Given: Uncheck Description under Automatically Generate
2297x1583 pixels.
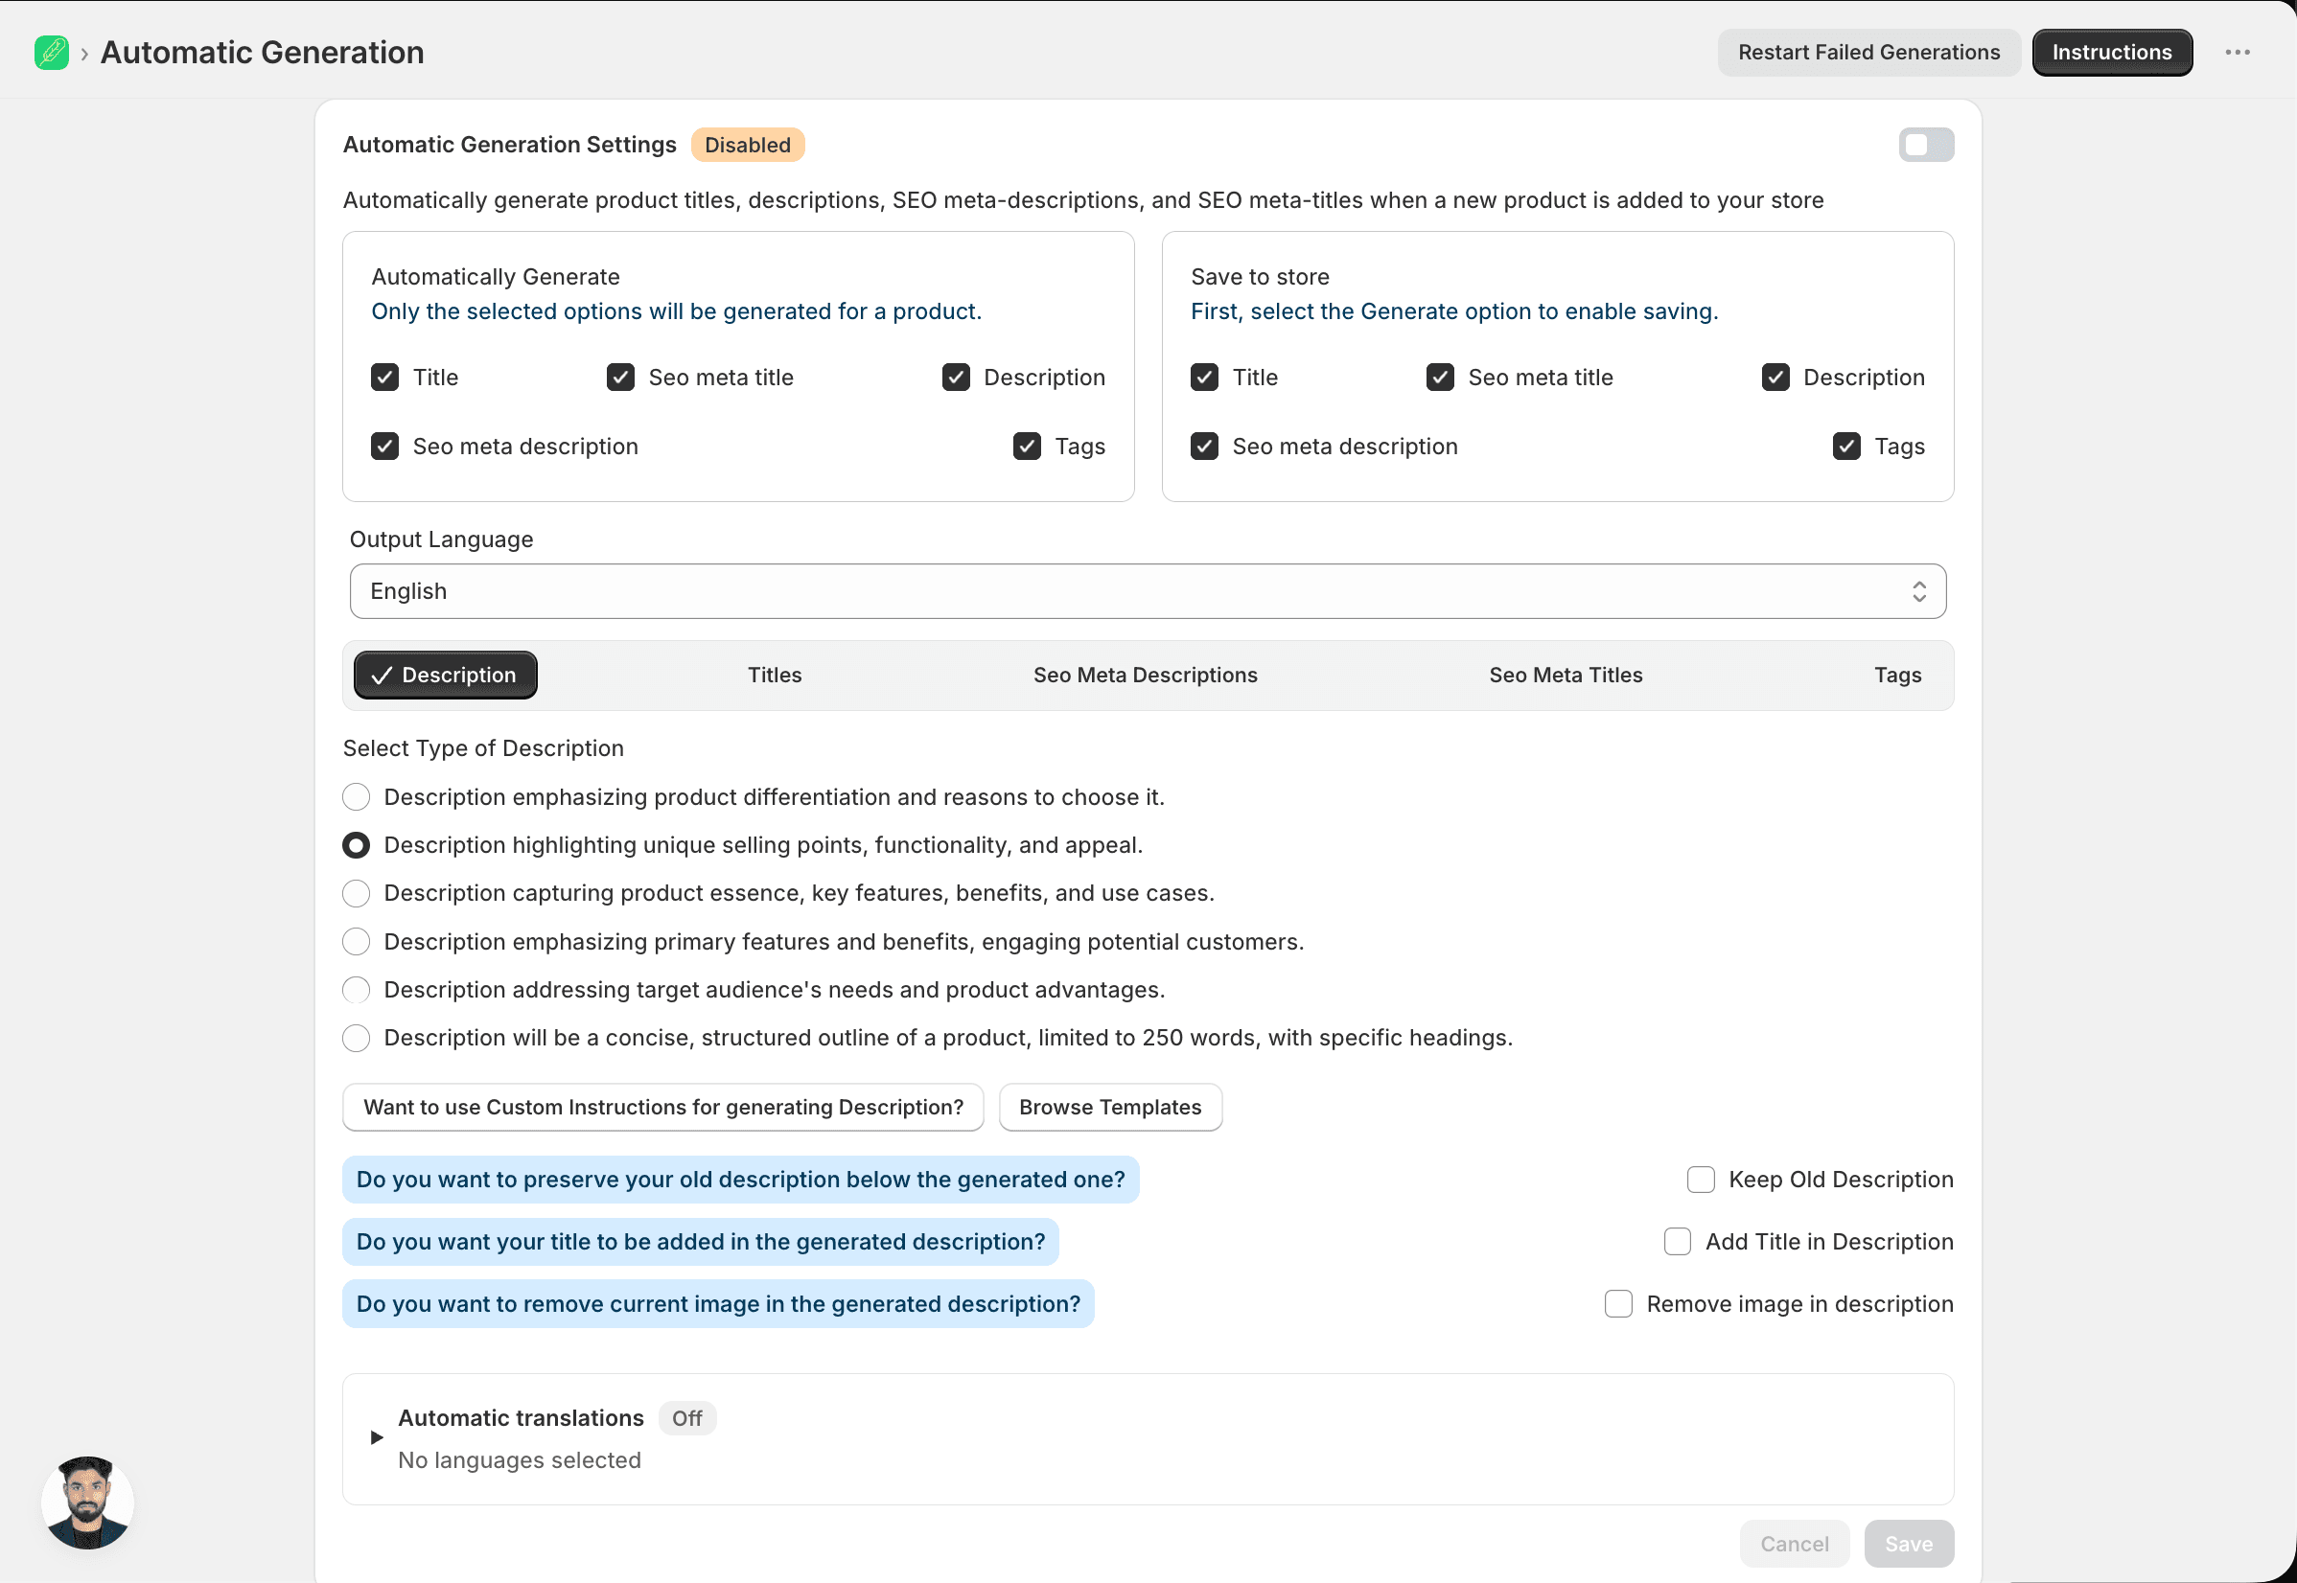Looking at the screenshot, I should coord(956,377).
